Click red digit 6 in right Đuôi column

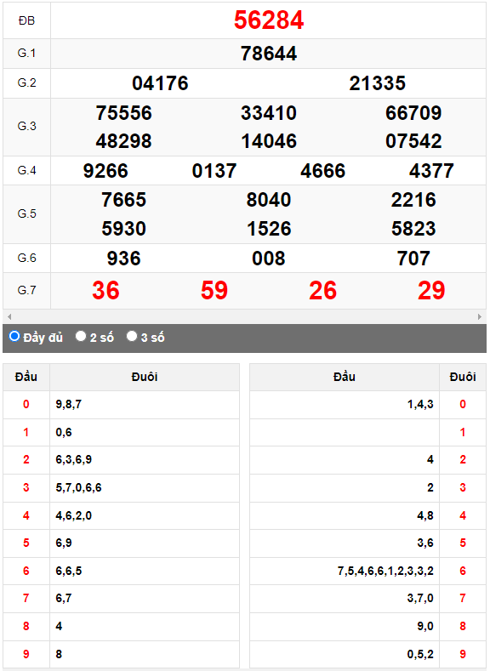click(x=463, y=571)
